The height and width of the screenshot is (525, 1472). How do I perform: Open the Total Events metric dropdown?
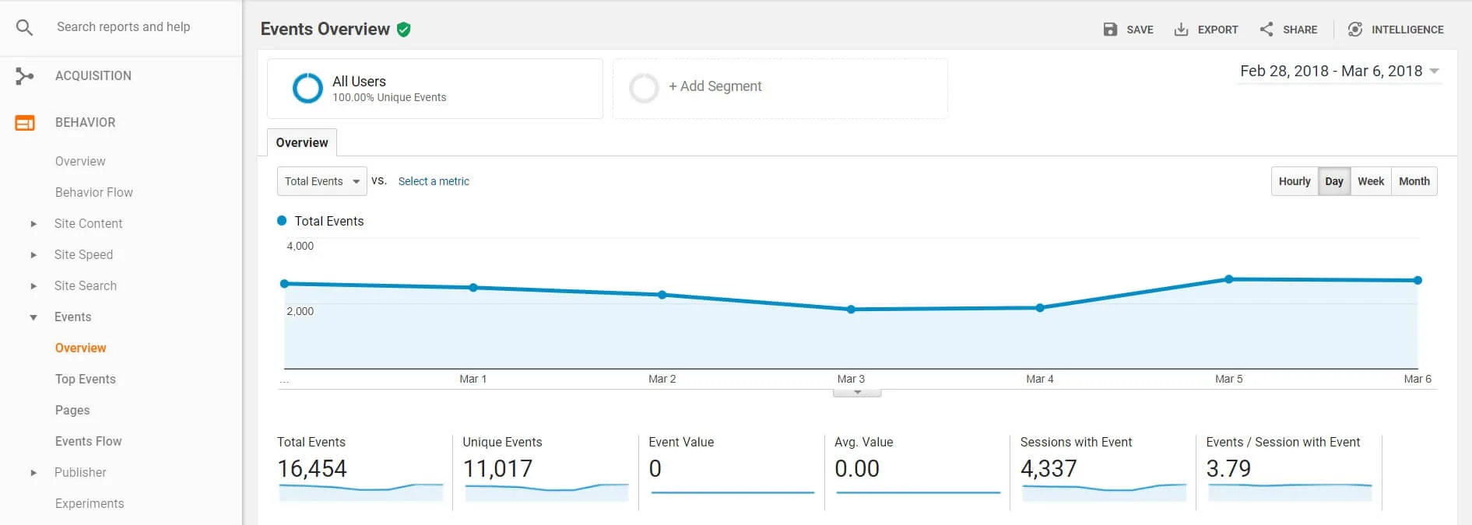(321, 181)
